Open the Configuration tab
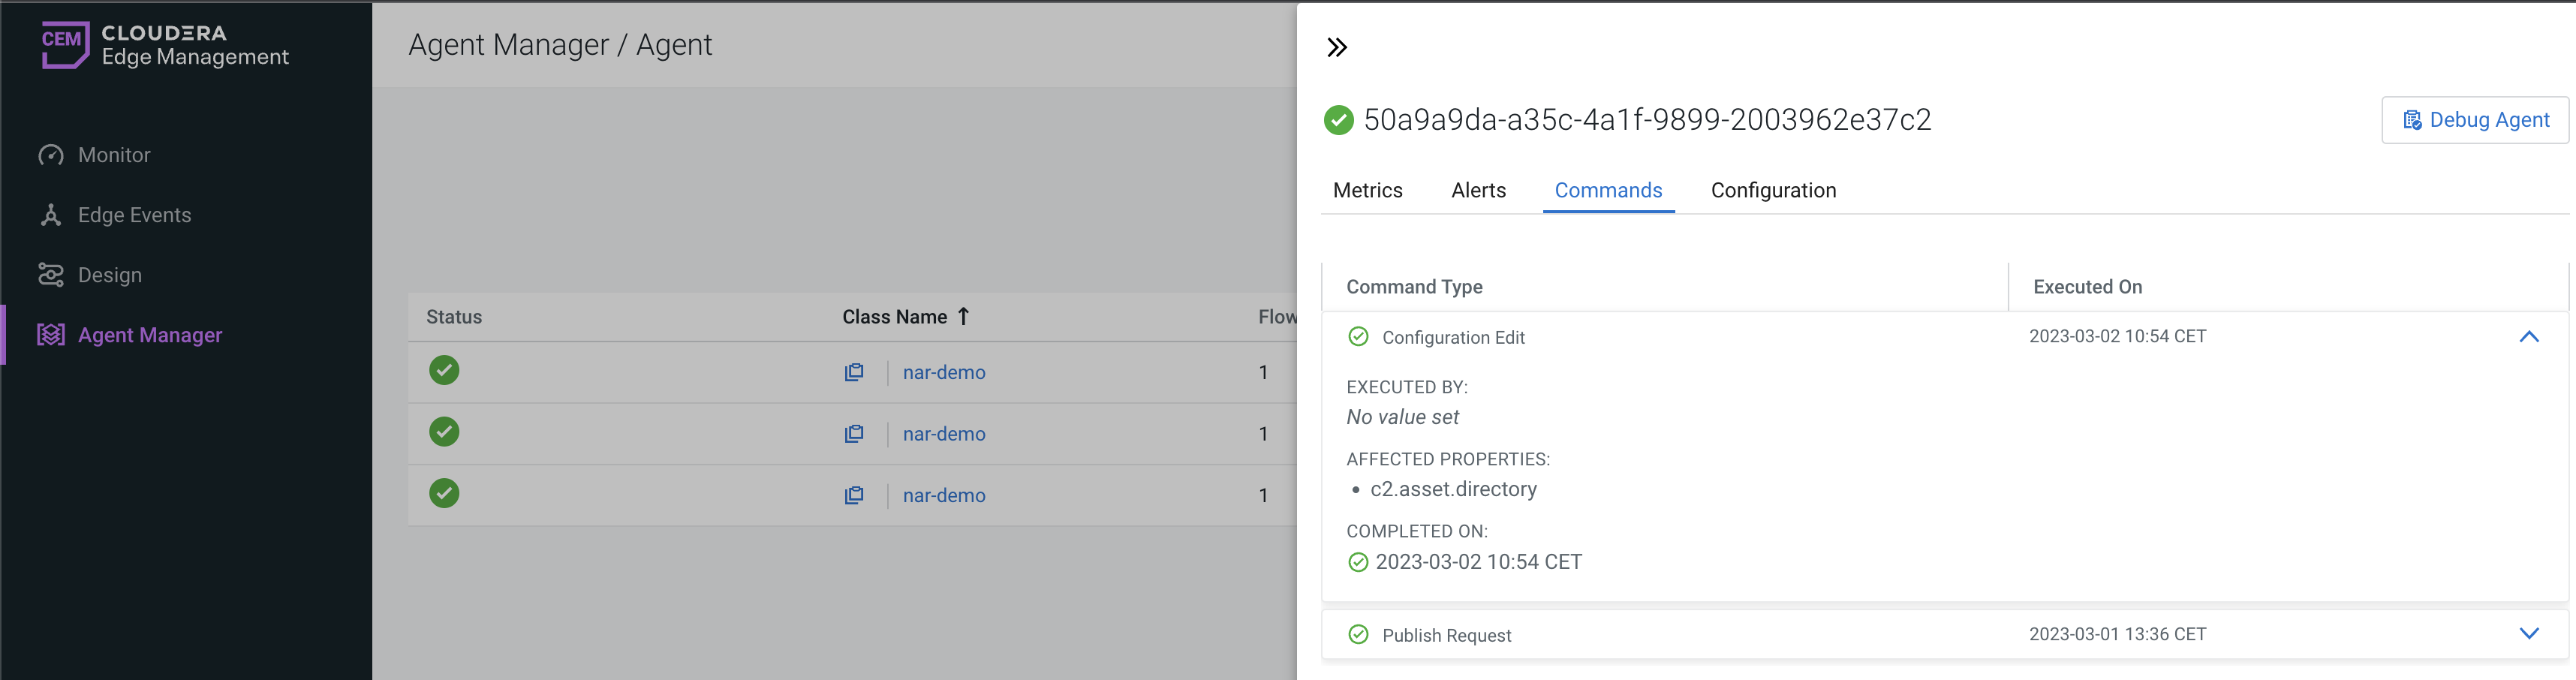 [x=1773, y=190]
